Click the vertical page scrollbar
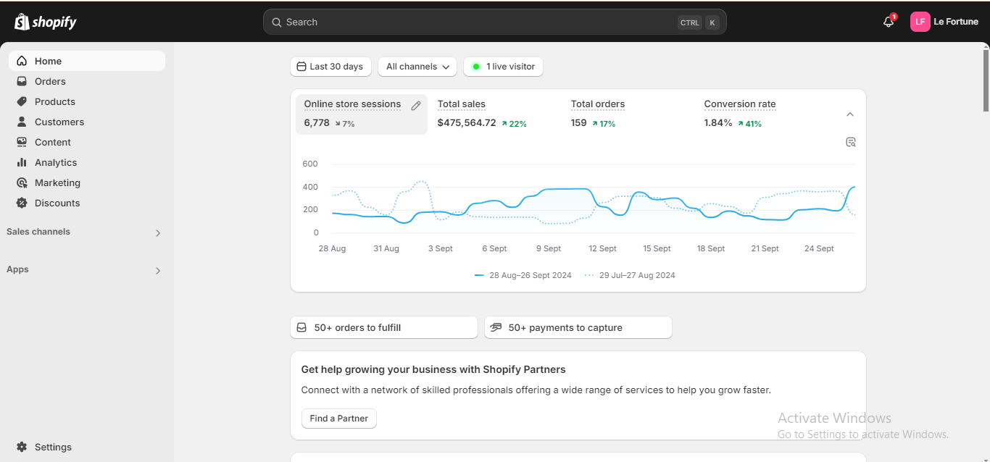Viewport: 990px width, 462px height. [x=986, y=80]
